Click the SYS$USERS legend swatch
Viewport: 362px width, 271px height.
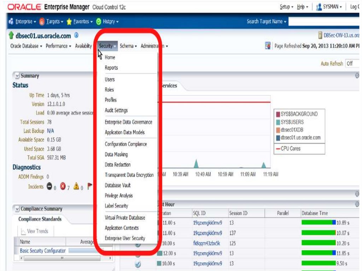pos(278,122)
